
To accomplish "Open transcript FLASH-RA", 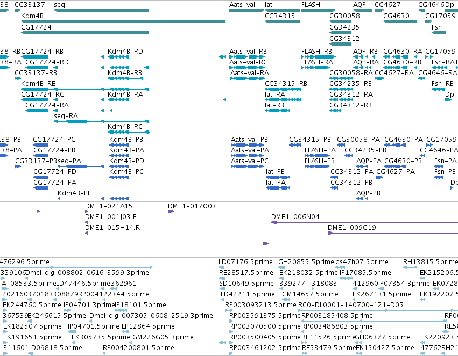I will pyautogui.click(x=317, y=62).
